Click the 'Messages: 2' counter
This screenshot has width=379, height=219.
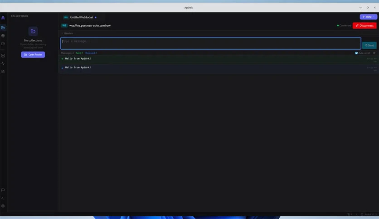point(67,53)
